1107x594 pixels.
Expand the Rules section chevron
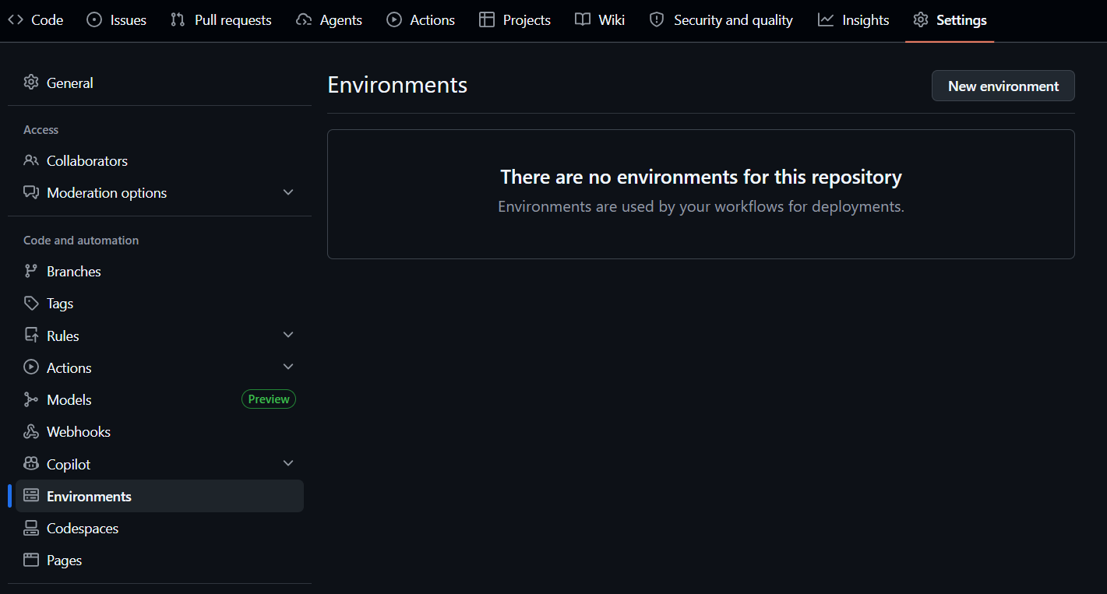tap(288, 335)
